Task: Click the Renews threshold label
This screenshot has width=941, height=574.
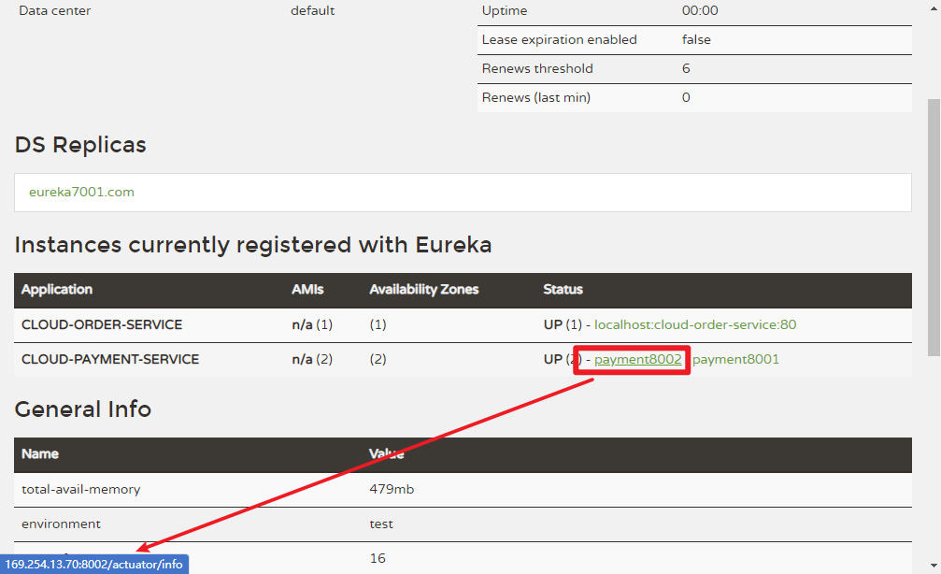Action: click(x=537, y=68)
